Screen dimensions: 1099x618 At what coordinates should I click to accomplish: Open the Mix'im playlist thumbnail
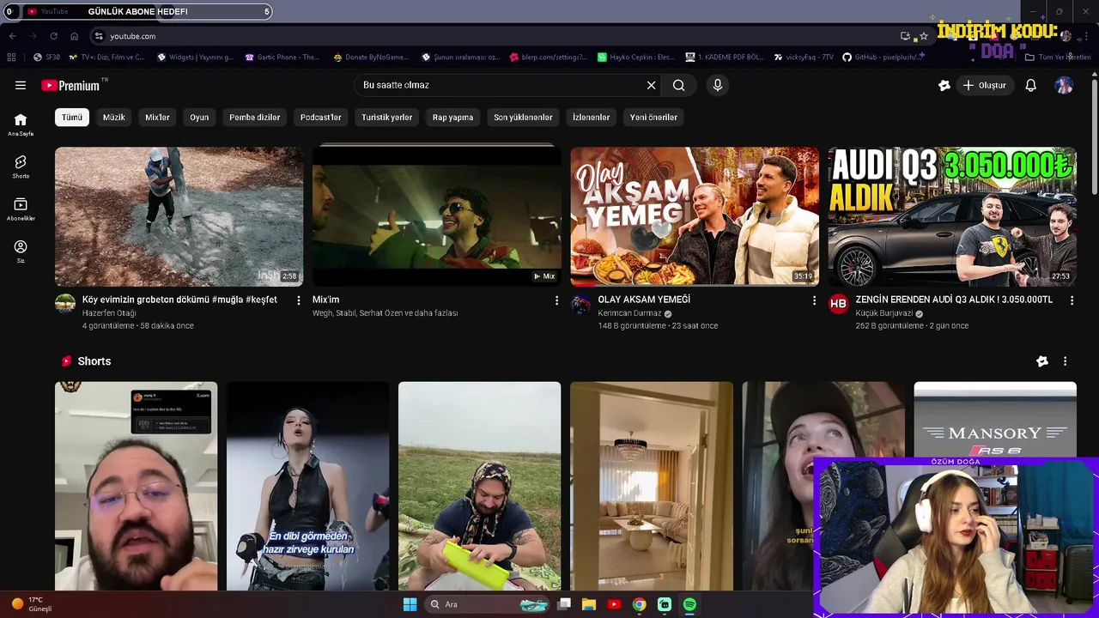437,216
